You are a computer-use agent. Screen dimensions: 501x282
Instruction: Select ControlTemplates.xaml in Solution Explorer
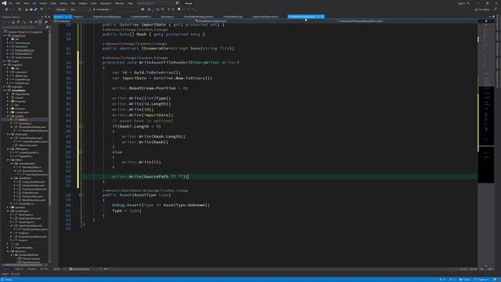(x=31, y=138)
